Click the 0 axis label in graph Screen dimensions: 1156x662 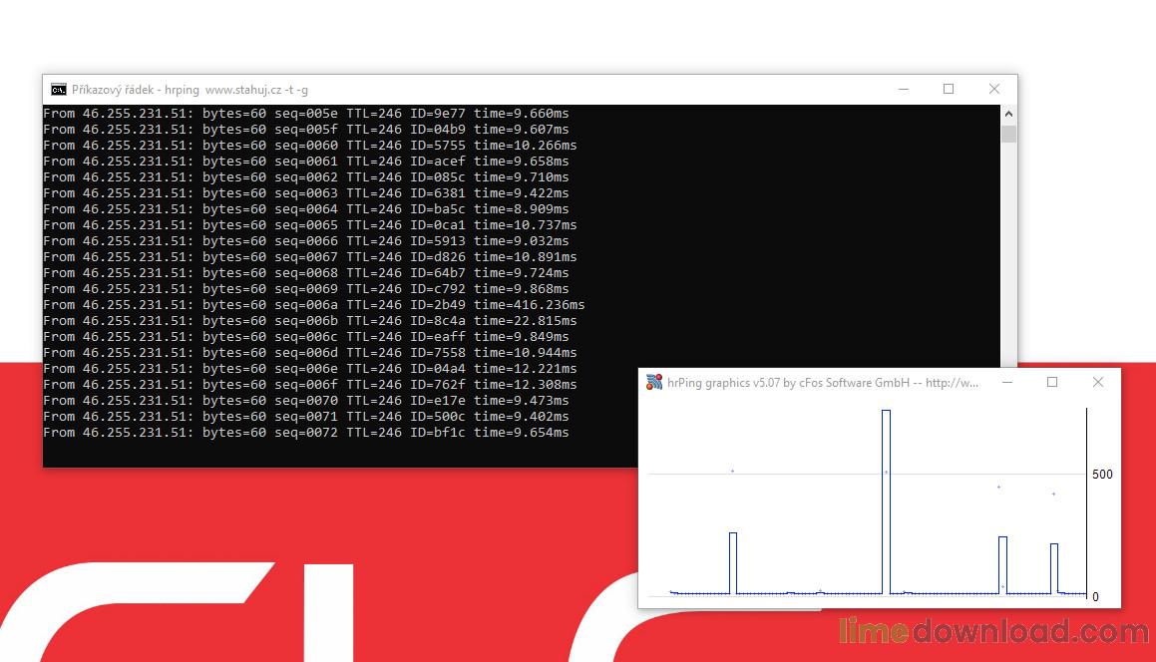[1095, 597]
